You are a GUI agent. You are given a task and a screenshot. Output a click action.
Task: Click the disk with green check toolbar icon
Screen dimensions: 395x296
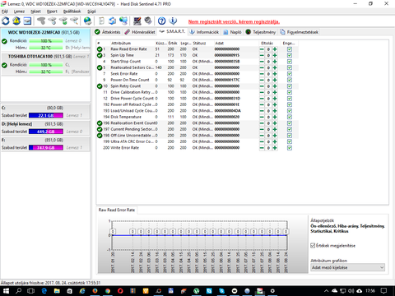point(63,21)
